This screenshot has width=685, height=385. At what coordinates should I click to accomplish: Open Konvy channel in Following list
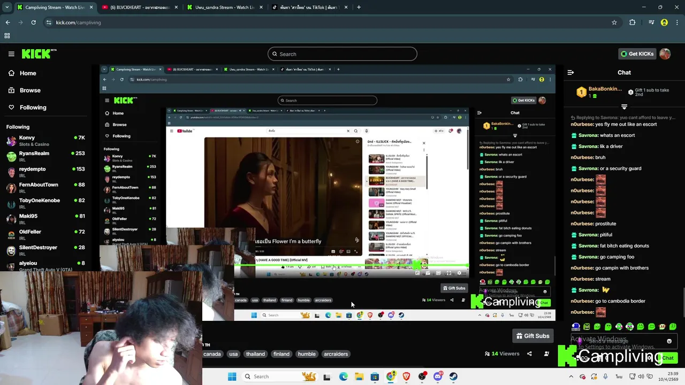(45, 141)
